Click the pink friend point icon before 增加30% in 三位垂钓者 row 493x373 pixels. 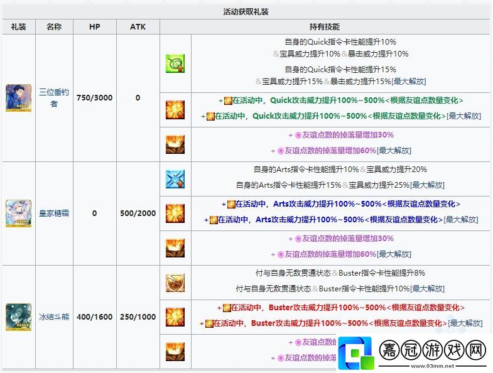coord(298,135)
